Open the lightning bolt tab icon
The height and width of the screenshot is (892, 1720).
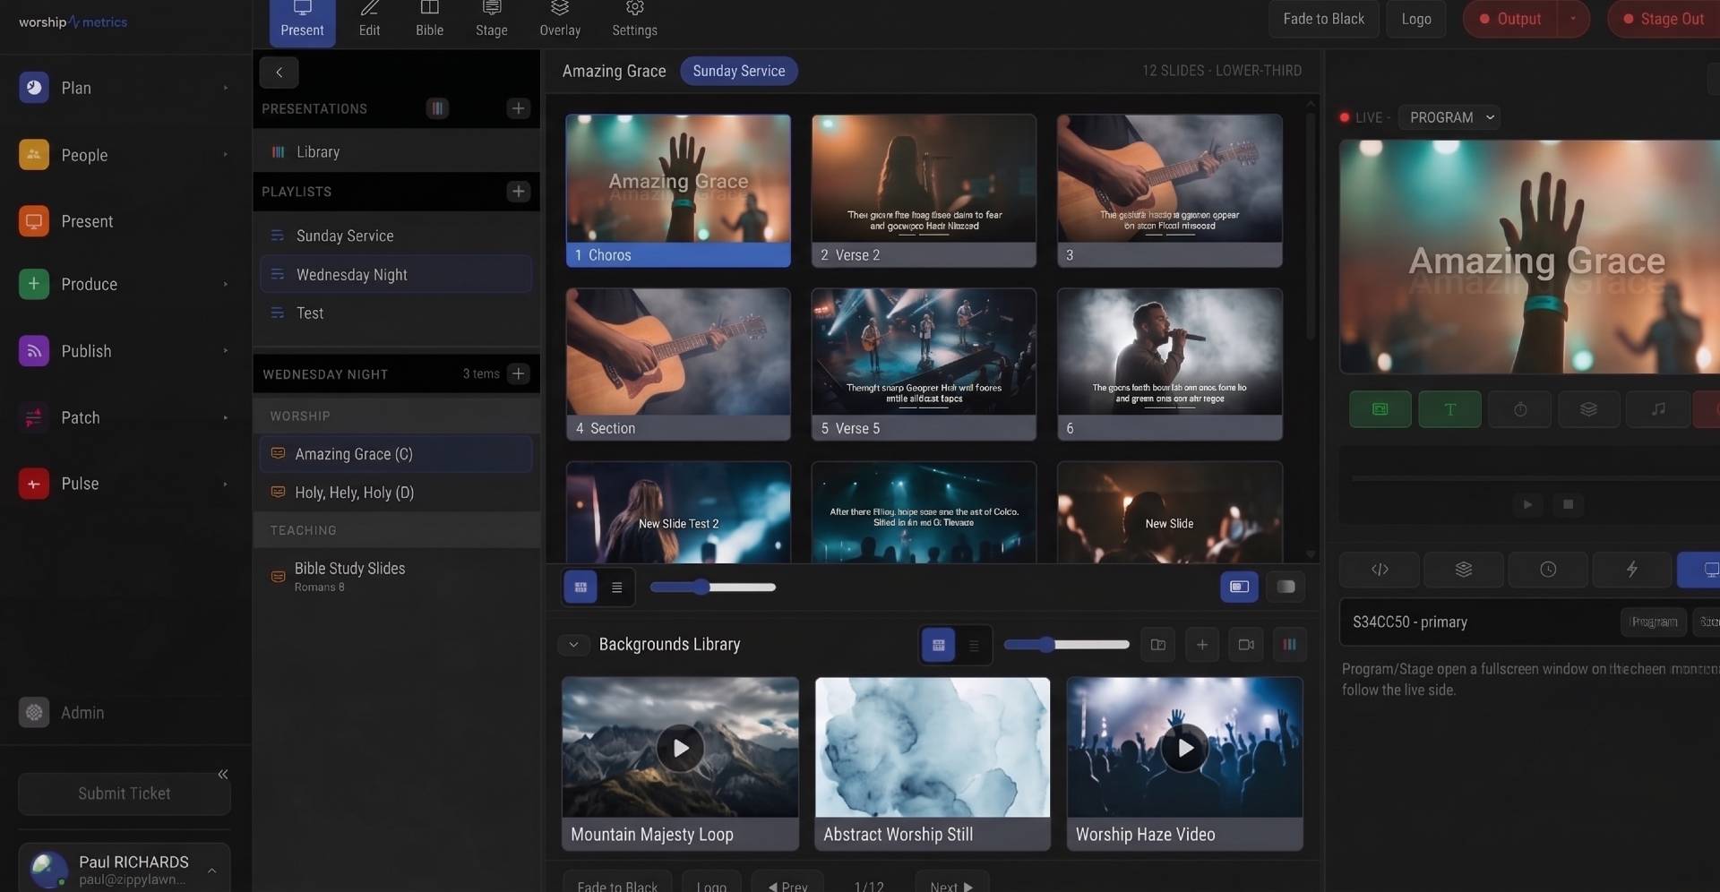click(x=1631, y=570)
